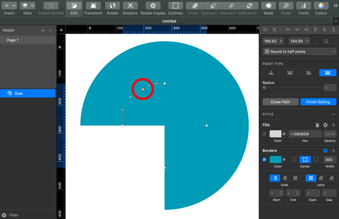Image resolution: width=339 pixels, height=219 pixels.
Task: Open the teal border color swatch
Action: tap(275, 160)
